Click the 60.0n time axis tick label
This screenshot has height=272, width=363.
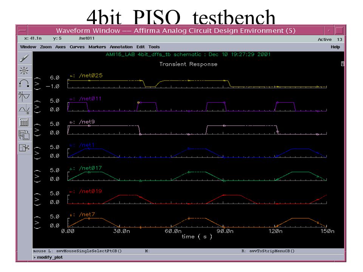point(173,231)
